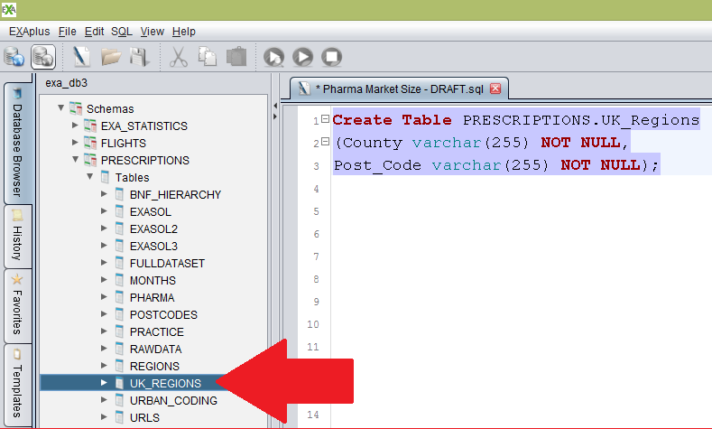712x429 pixels.
Task: Select the PRACTICE table
Action: point(157,332)
